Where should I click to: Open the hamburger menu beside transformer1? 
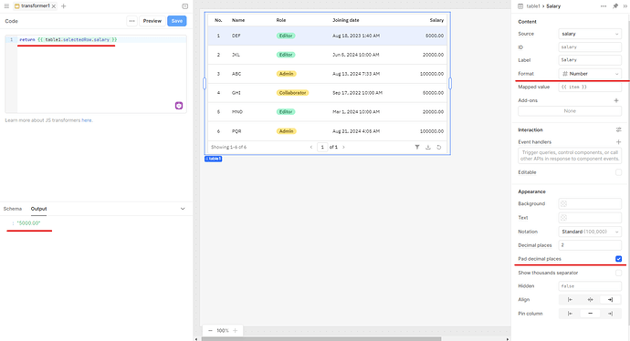[6, 6]
